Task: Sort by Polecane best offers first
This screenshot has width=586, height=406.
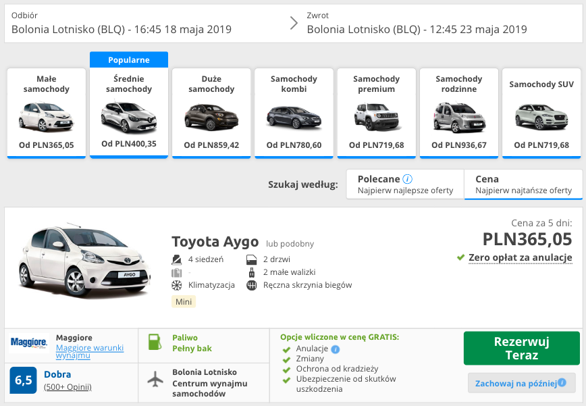Action: [x=405, y=184]
